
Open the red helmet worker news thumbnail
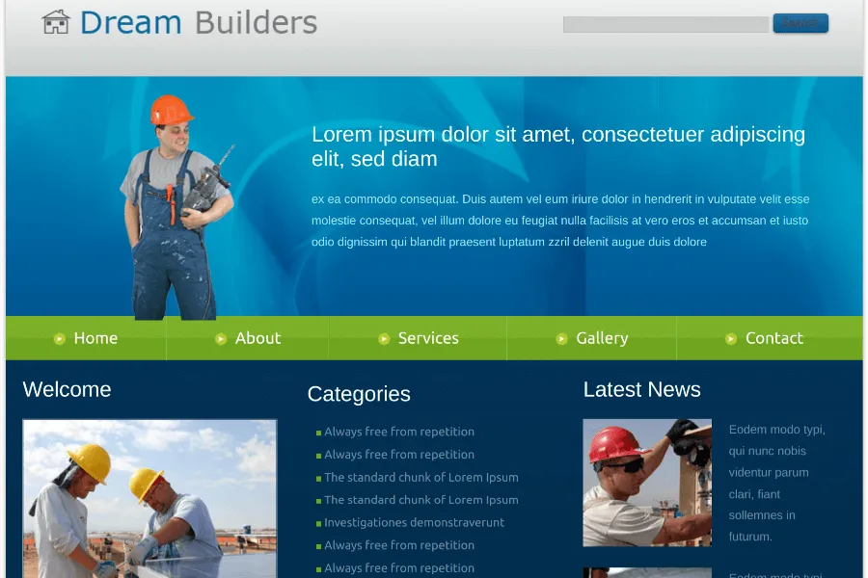[x=647, y=483]
